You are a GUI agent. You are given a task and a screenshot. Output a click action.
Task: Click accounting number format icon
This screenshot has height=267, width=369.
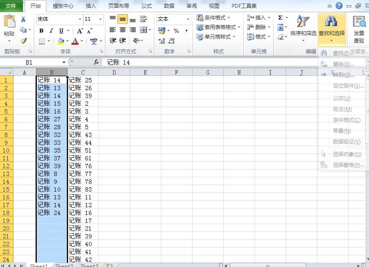pyautogui.click(x=162, y=31)
